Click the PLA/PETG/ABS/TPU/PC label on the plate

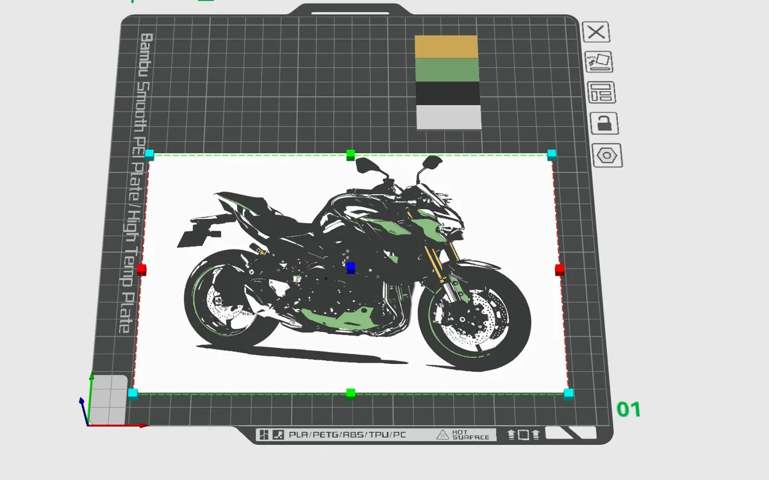point(347,434)
